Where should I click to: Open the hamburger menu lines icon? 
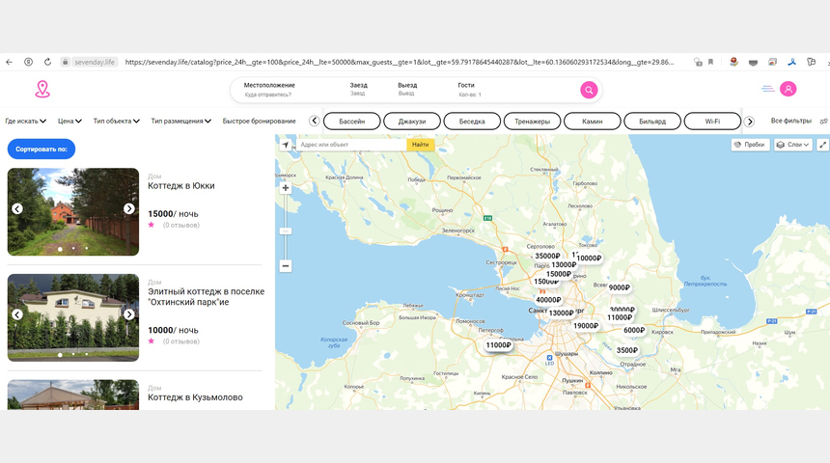[767, 89]
